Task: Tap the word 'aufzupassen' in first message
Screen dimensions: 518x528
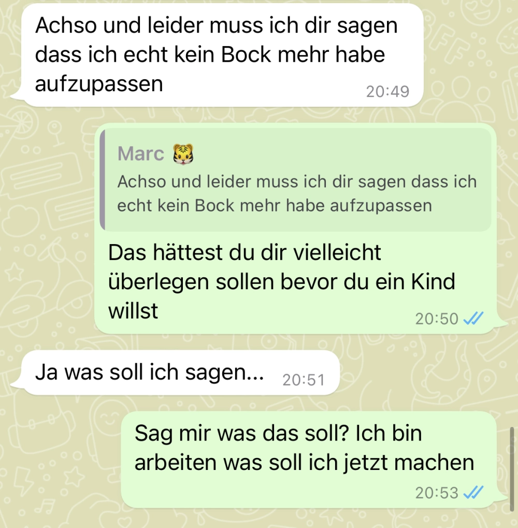Action: point(99,84)
